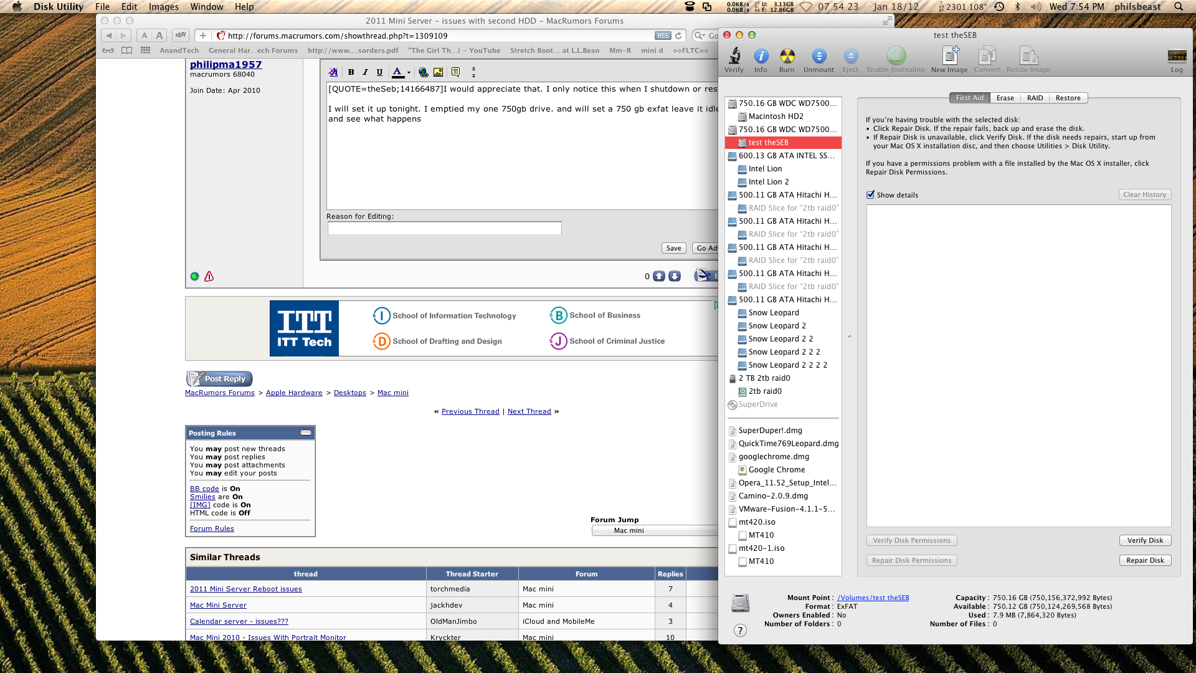
Task: Click the text color swatch A
Action: (x=397, y=72)
